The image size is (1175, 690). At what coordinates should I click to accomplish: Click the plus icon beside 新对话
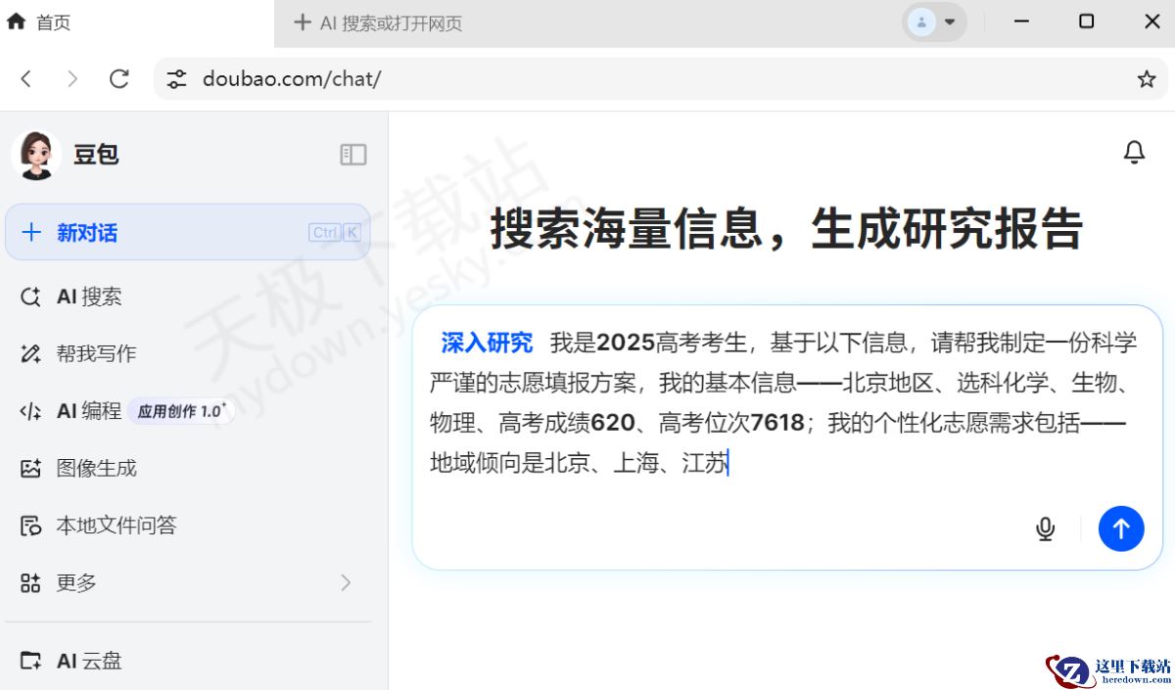(x=31, y=232)
